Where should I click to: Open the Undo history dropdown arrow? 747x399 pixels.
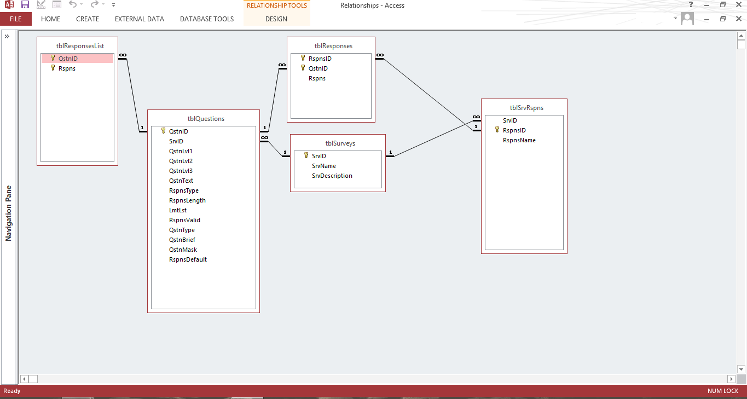coord(82,5)
